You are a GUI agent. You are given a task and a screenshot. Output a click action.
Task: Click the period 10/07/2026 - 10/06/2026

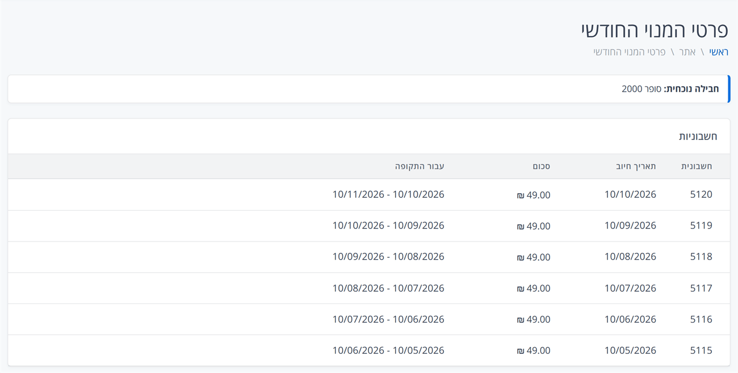point(388,319)
